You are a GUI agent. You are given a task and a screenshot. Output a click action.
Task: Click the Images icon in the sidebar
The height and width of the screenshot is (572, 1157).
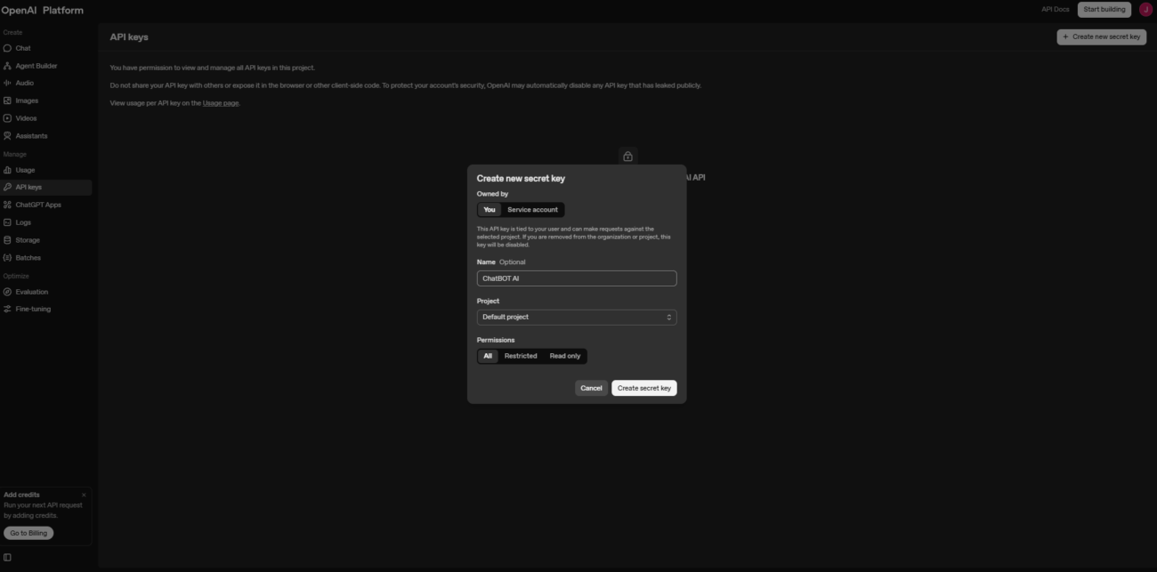pyautogui.click(x=7, y=101)
